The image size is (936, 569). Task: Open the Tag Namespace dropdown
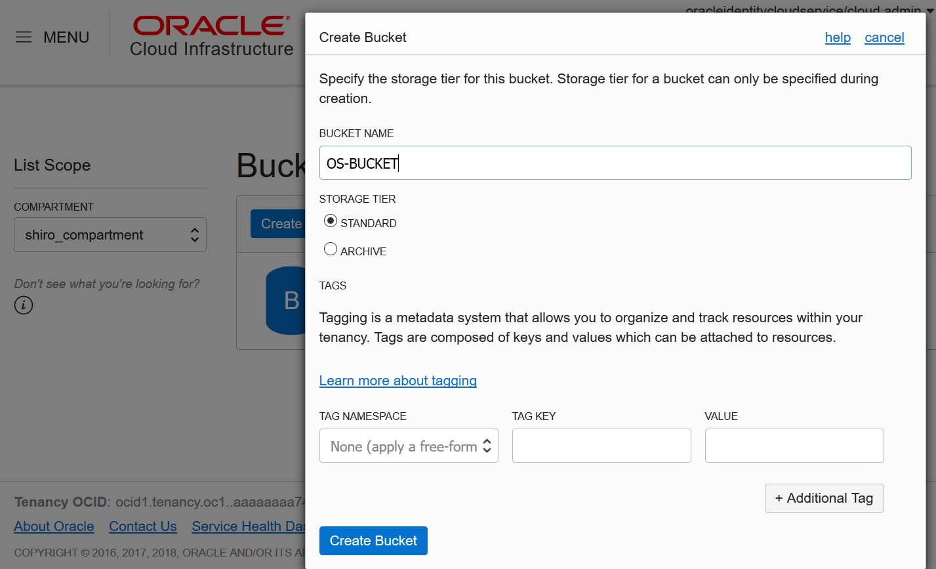click(409, 446)
